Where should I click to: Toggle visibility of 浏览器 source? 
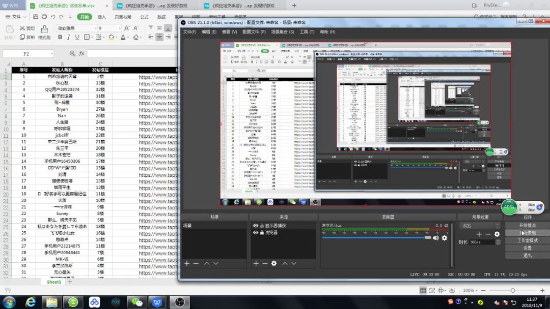(x=256, y=232)
